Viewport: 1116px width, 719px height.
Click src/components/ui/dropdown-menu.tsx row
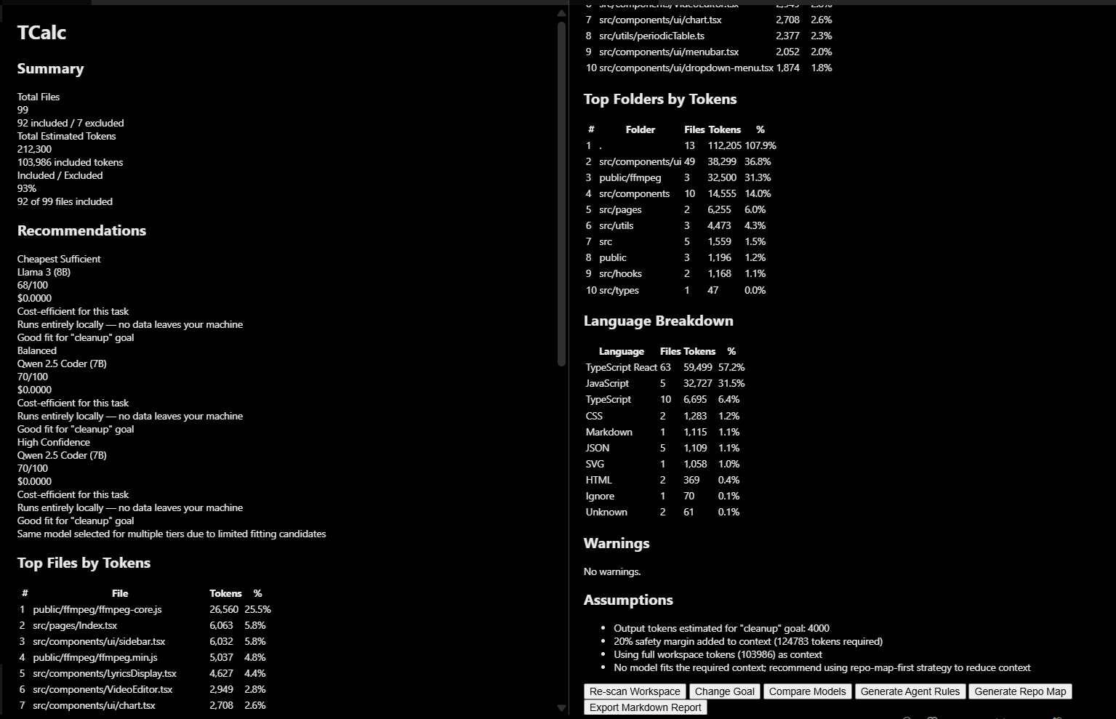click(710, 68)
